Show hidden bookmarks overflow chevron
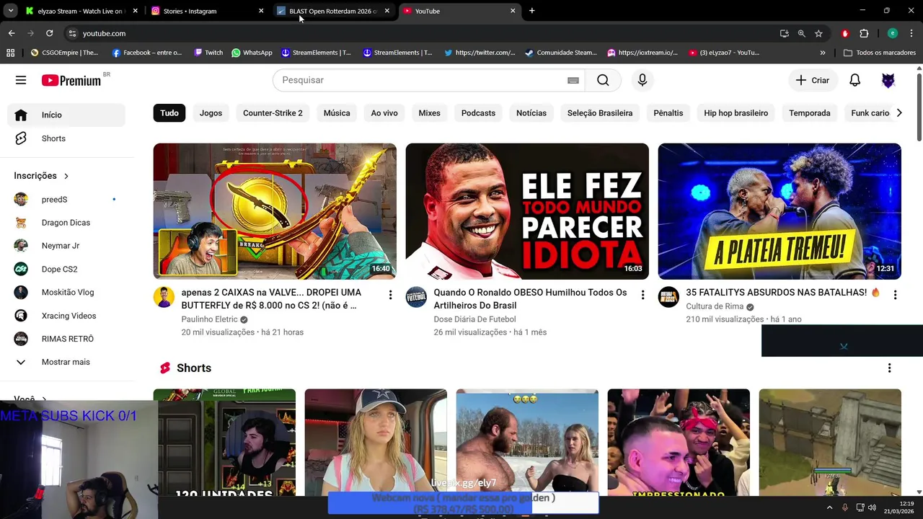923x519 pixels. click(823, 53)
